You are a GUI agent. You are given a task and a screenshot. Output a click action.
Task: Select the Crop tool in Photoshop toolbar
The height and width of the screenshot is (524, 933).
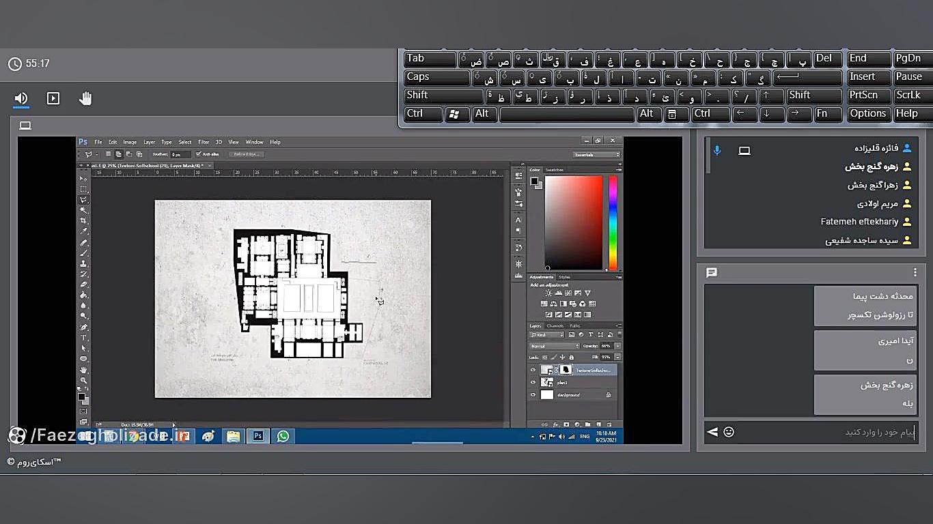point(84,221)
